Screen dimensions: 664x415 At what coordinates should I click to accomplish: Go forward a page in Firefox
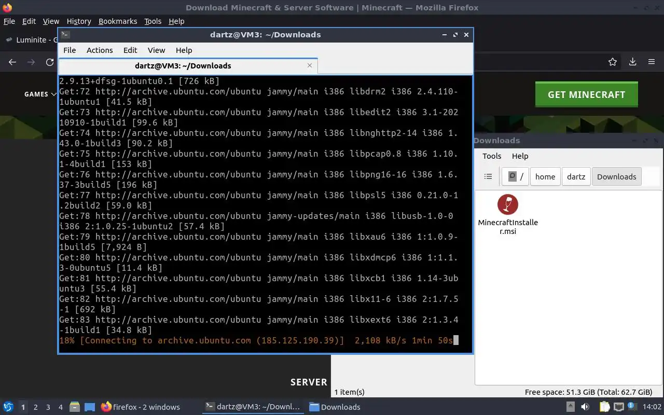coord(31,62)
